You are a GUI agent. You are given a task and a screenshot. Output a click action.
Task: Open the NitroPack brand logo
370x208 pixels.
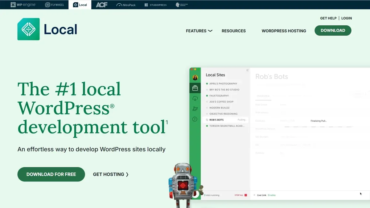tap(126, 5)
